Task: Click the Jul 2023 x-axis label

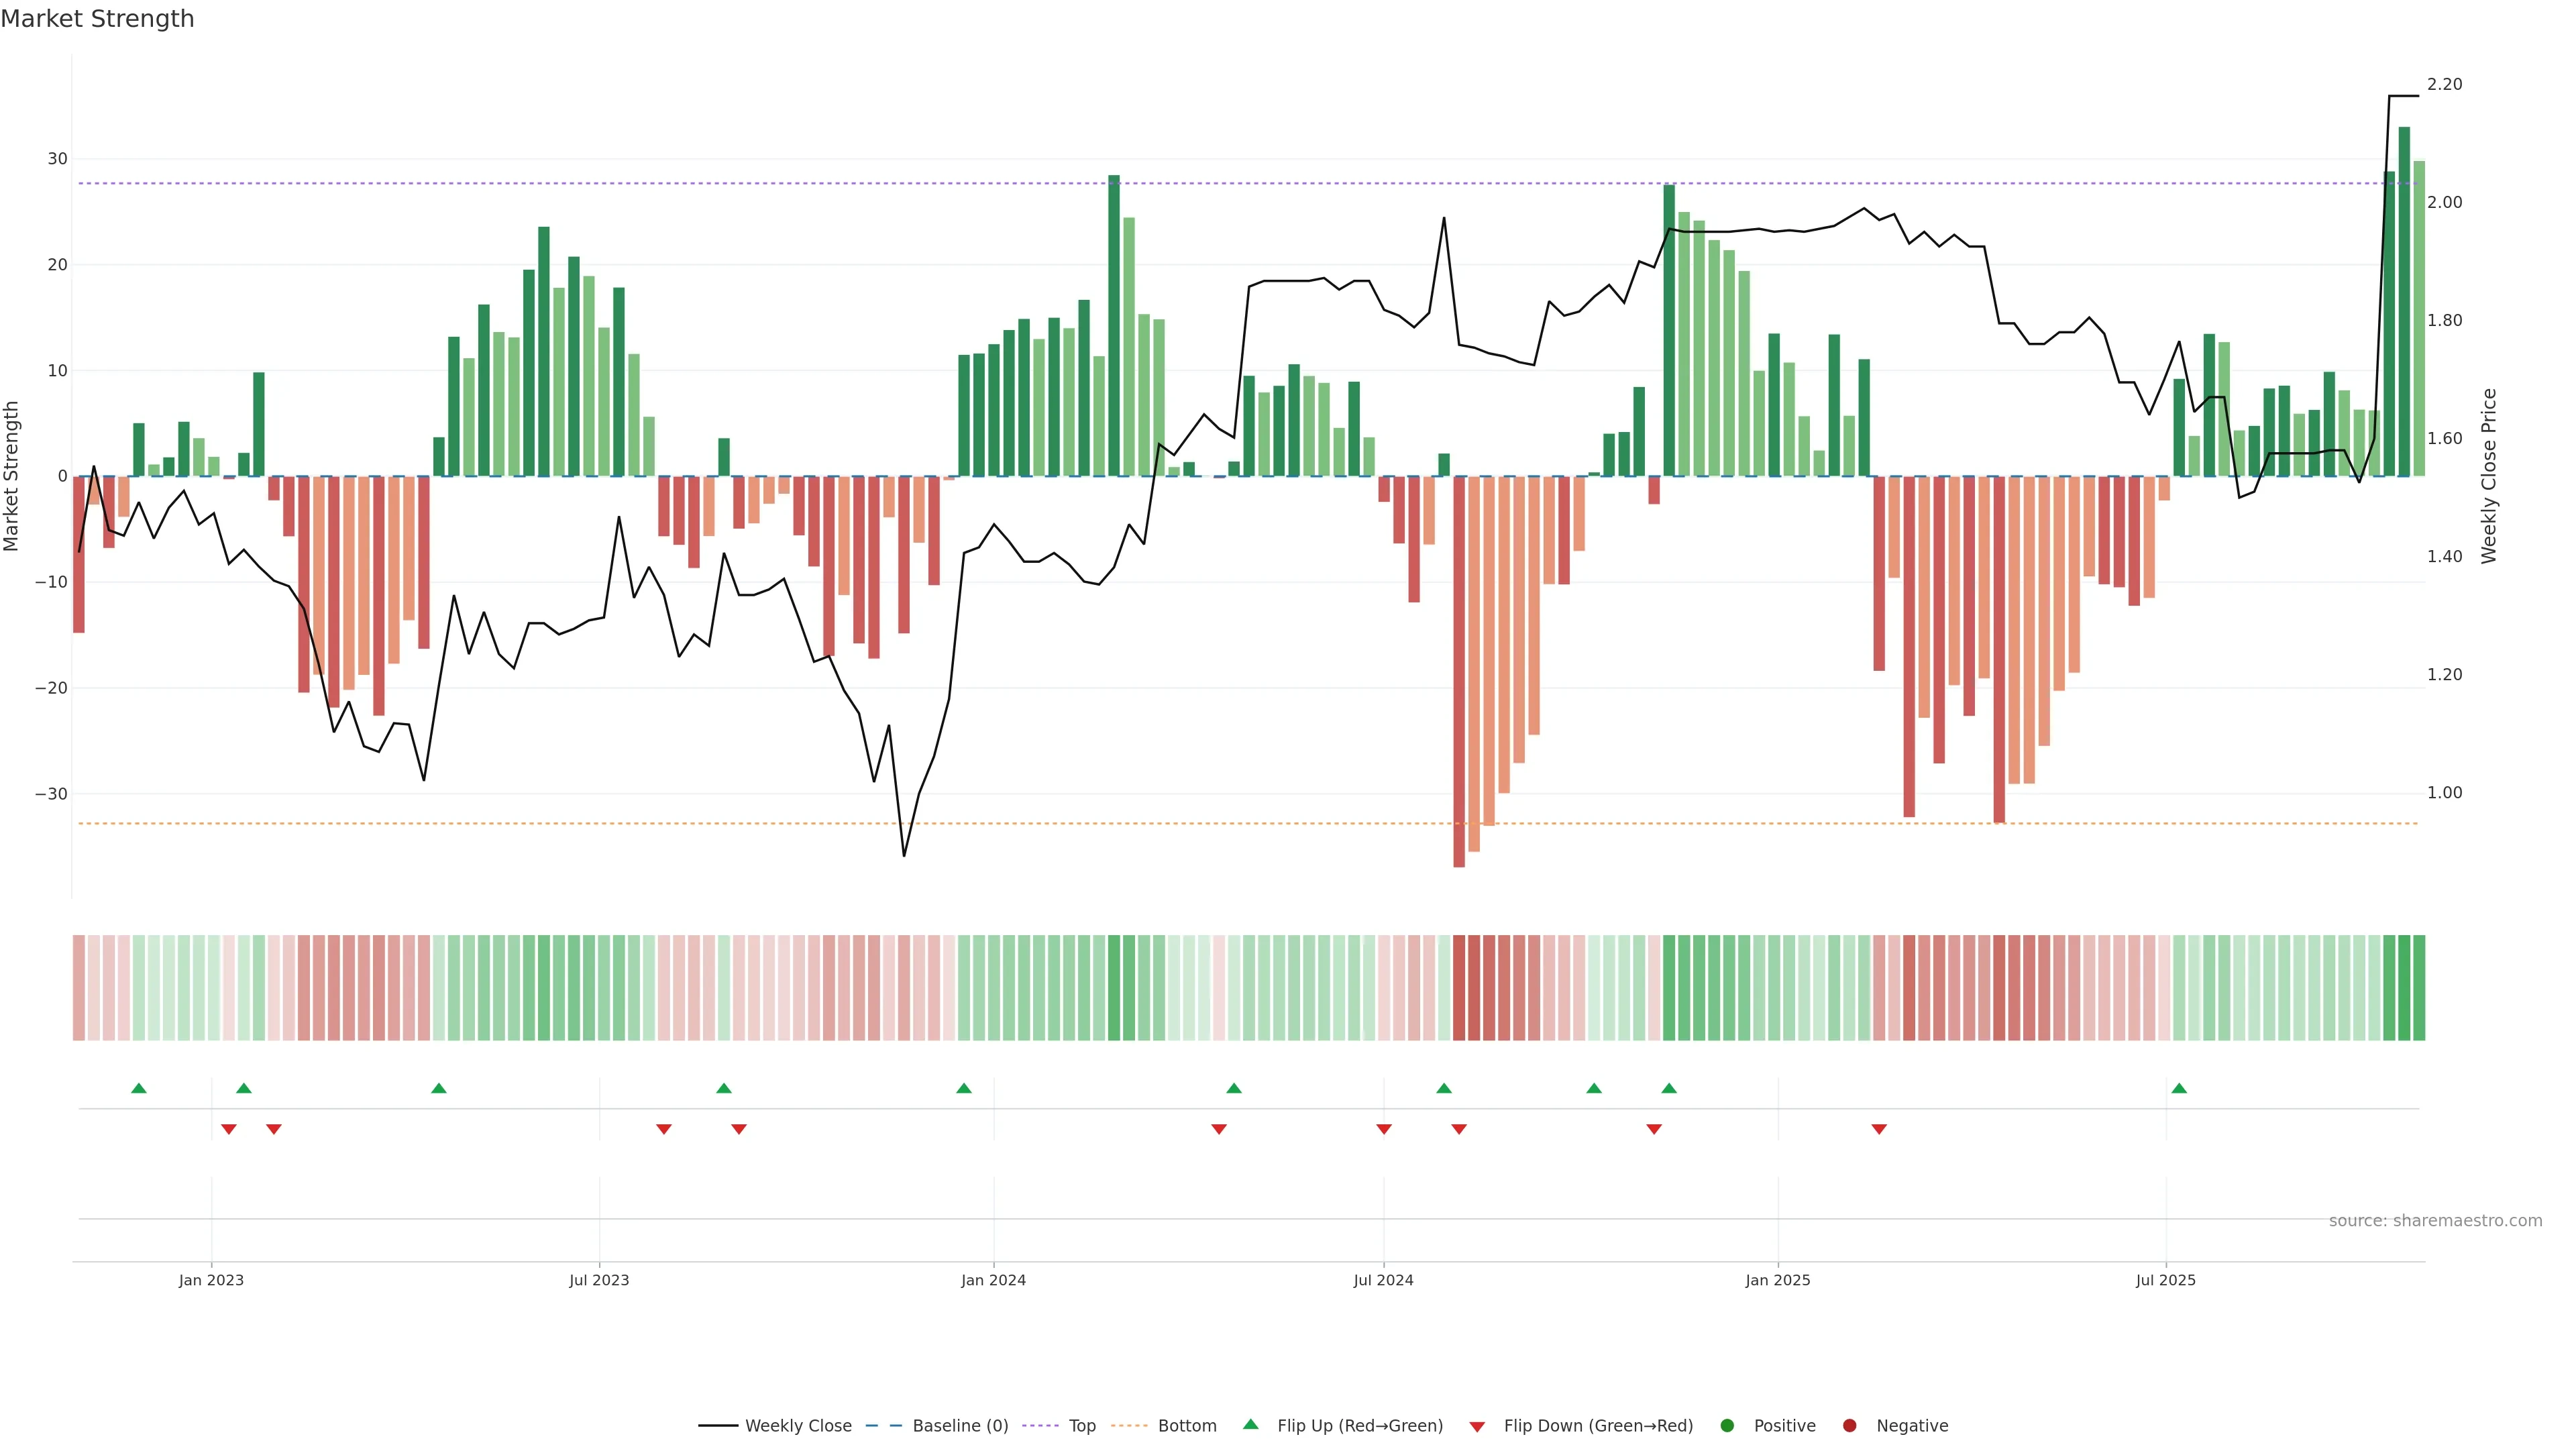Action: point(599,1280)
